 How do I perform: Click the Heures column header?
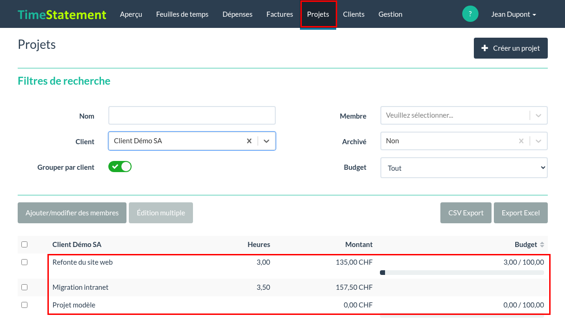click(259, 244)
